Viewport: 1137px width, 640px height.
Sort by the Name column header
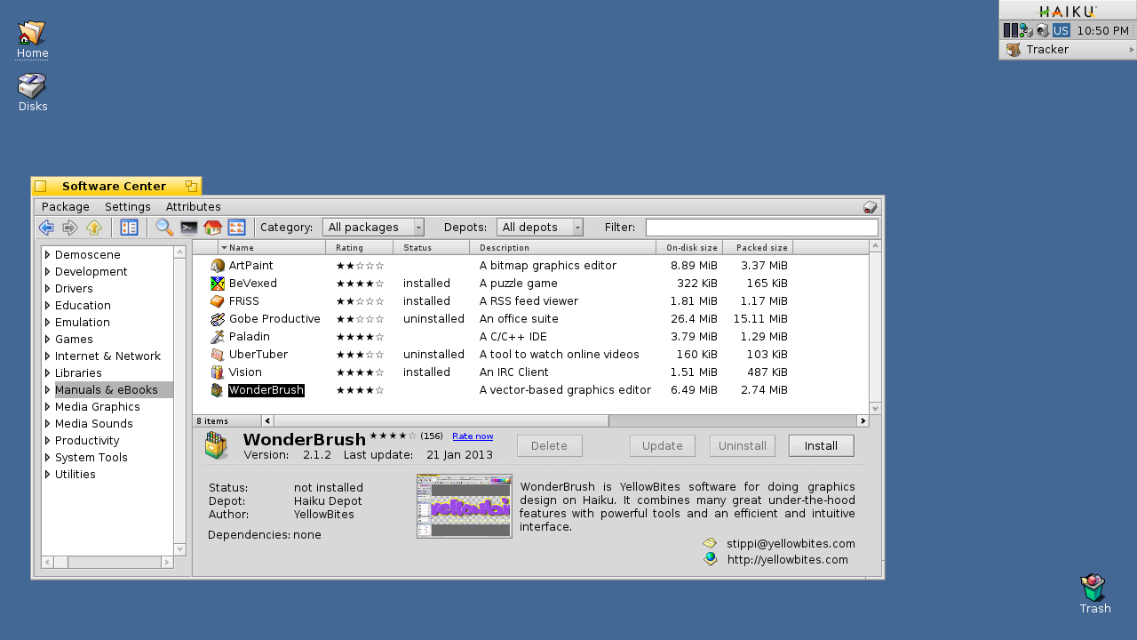click(272, 248)
